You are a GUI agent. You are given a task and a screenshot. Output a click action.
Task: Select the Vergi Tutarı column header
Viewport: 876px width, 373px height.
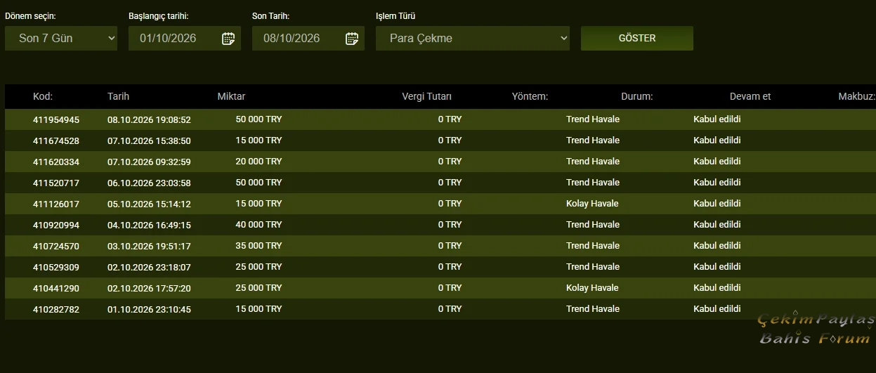[x=426, y=96]
